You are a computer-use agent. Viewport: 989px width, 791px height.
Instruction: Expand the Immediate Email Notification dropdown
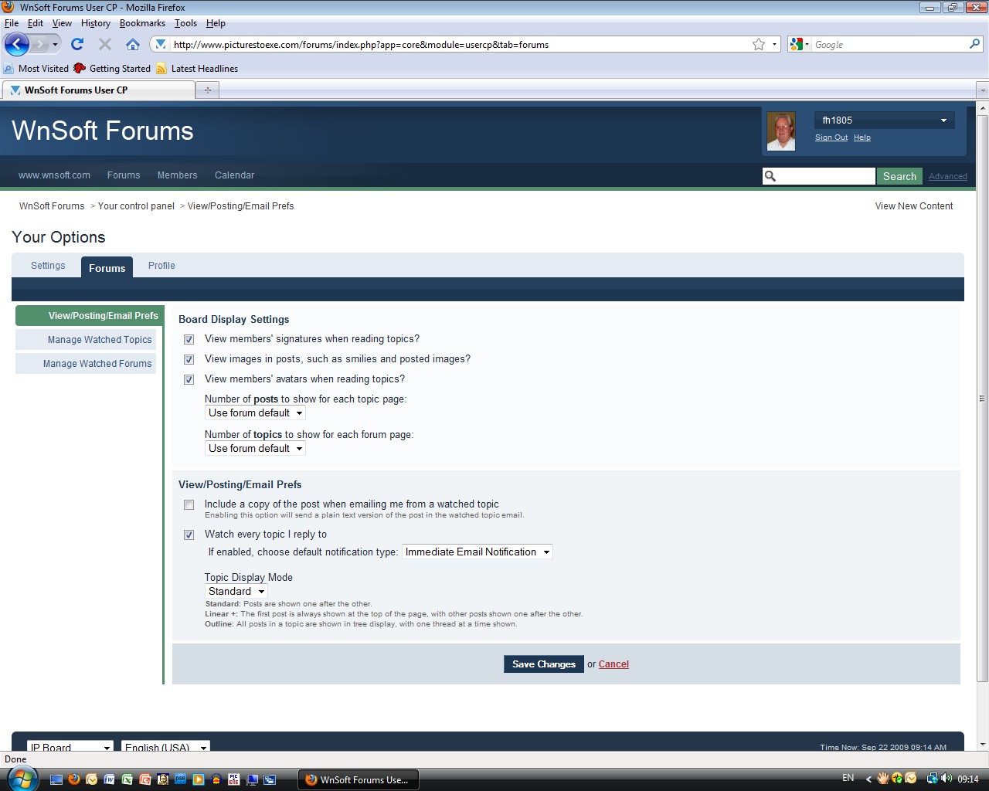(478, 552)
